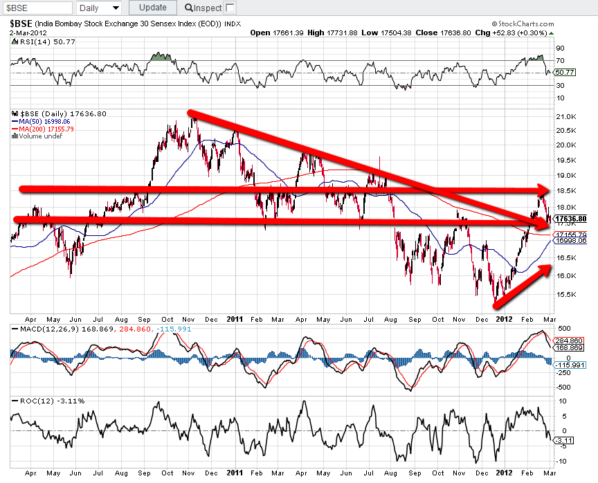Click the Update button
This screenshot has height=483, width=598.
pyautogui.click(x=152, y=8)
